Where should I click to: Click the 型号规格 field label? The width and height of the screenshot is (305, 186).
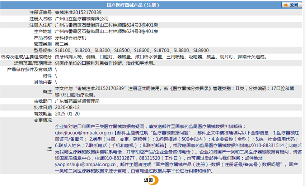(43, 50)
